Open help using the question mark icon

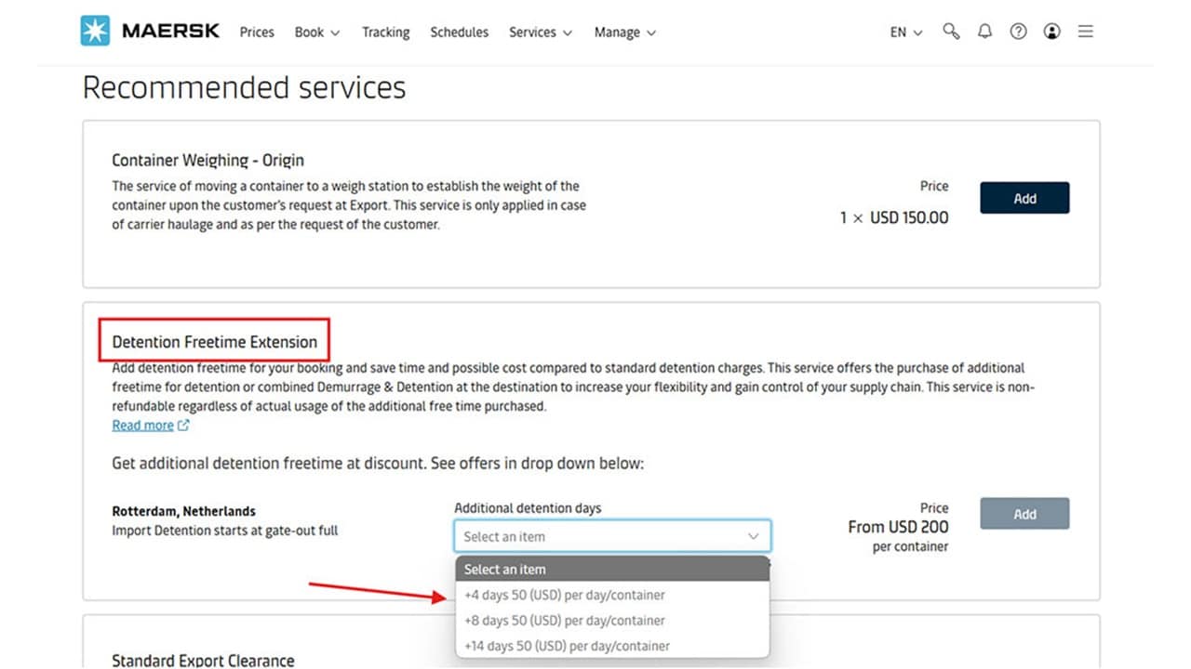[1018, 31]
